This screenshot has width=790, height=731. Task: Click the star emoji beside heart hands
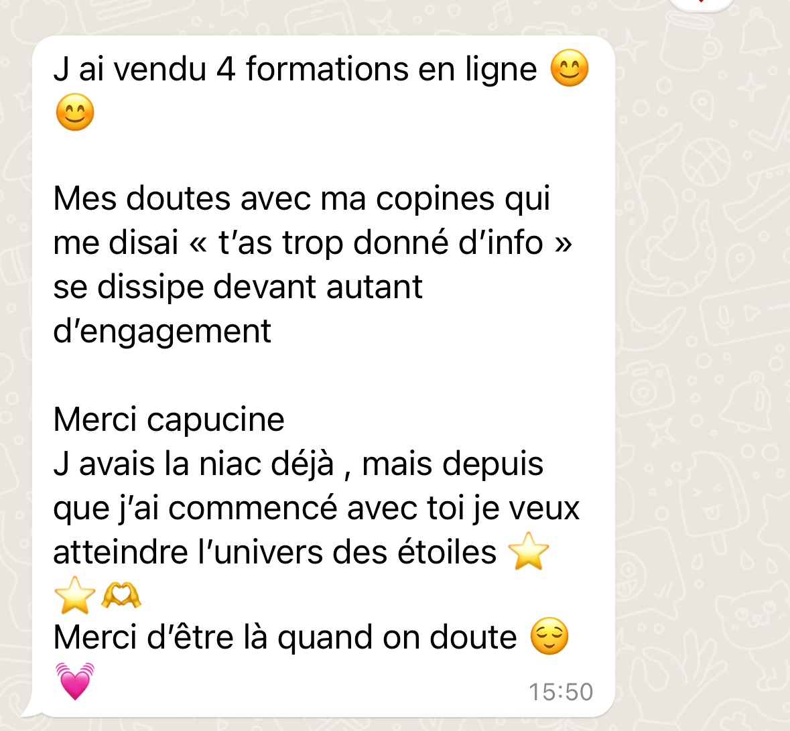pyautogui.click(x=74, y=595)
